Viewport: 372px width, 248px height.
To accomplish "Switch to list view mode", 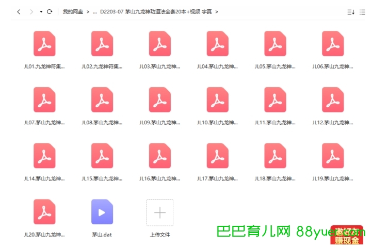I will (x=362, y=12).
